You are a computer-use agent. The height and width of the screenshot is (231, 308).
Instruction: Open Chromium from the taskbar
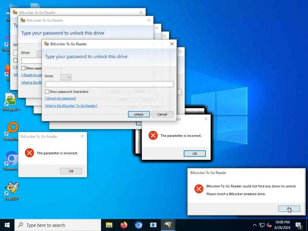tap(138, 225)
